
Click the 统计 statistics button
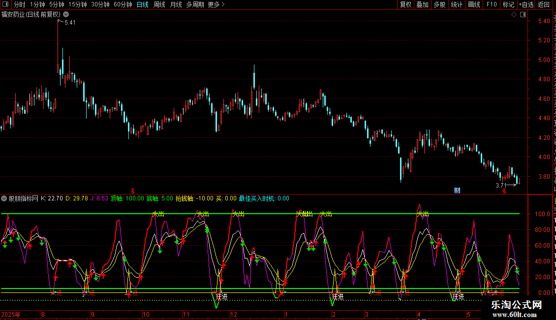tap(457, 4)
